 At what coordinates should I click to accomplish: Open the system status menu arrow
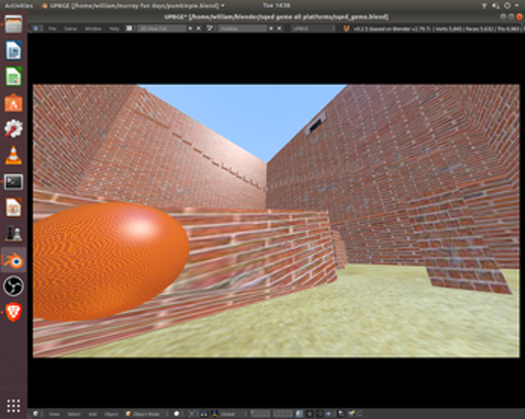(x=517, y=6)
